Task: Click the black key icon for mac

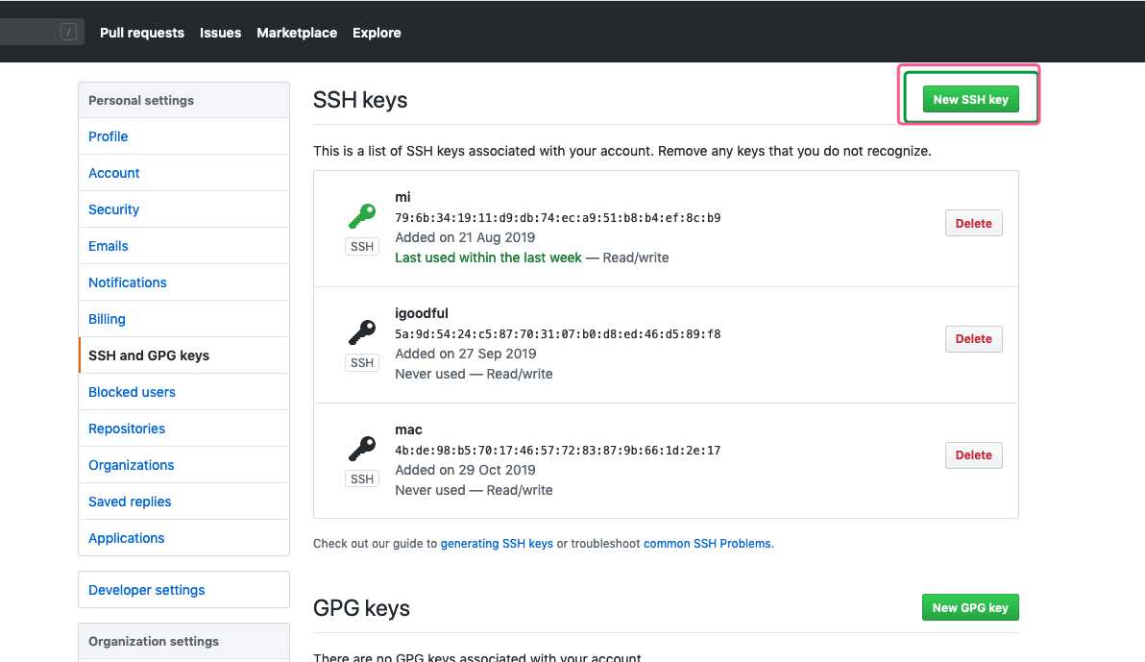Action: [x=362, y=449]
